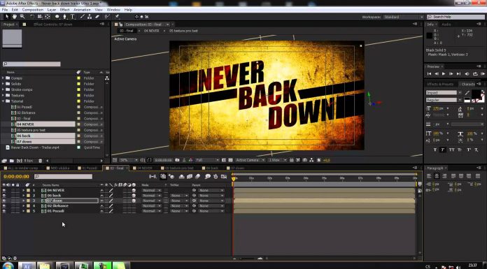Expand layer 1 04 NEVER properties
The width and height of the screenshot is (487, 269).
(23, 190)
